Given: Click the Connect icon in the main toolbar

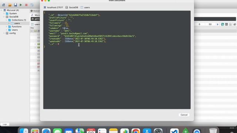Looking at the screenshot, I should (3, 5).
